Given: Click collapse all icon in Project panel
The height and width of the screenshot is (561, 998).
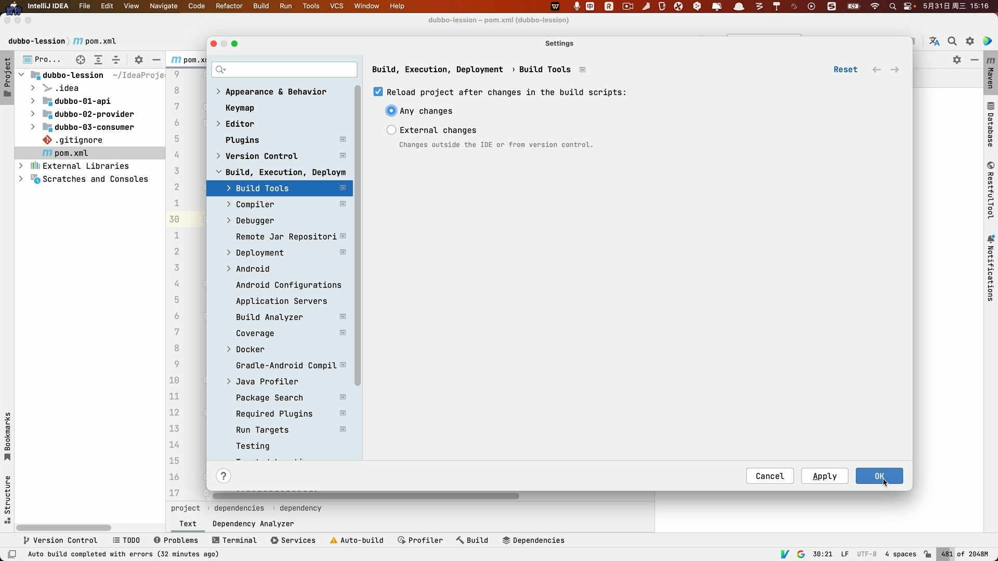Looking at the screenshot, I should tap(116, 60).
